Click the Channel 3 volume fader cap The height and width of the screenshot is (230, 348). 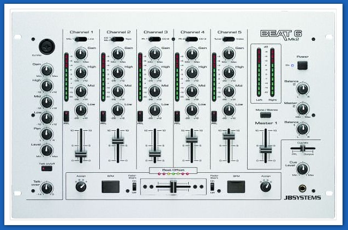155,154
